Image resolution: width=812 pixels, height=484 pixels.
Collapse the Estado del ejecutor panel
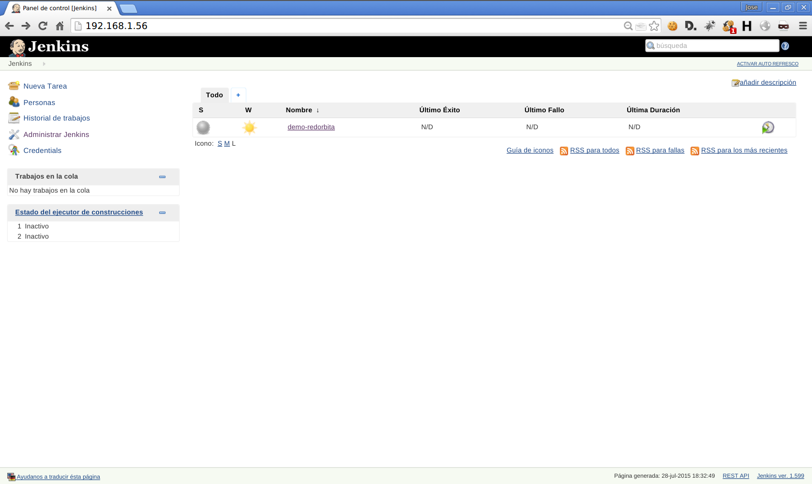click(x=162, y=212)
